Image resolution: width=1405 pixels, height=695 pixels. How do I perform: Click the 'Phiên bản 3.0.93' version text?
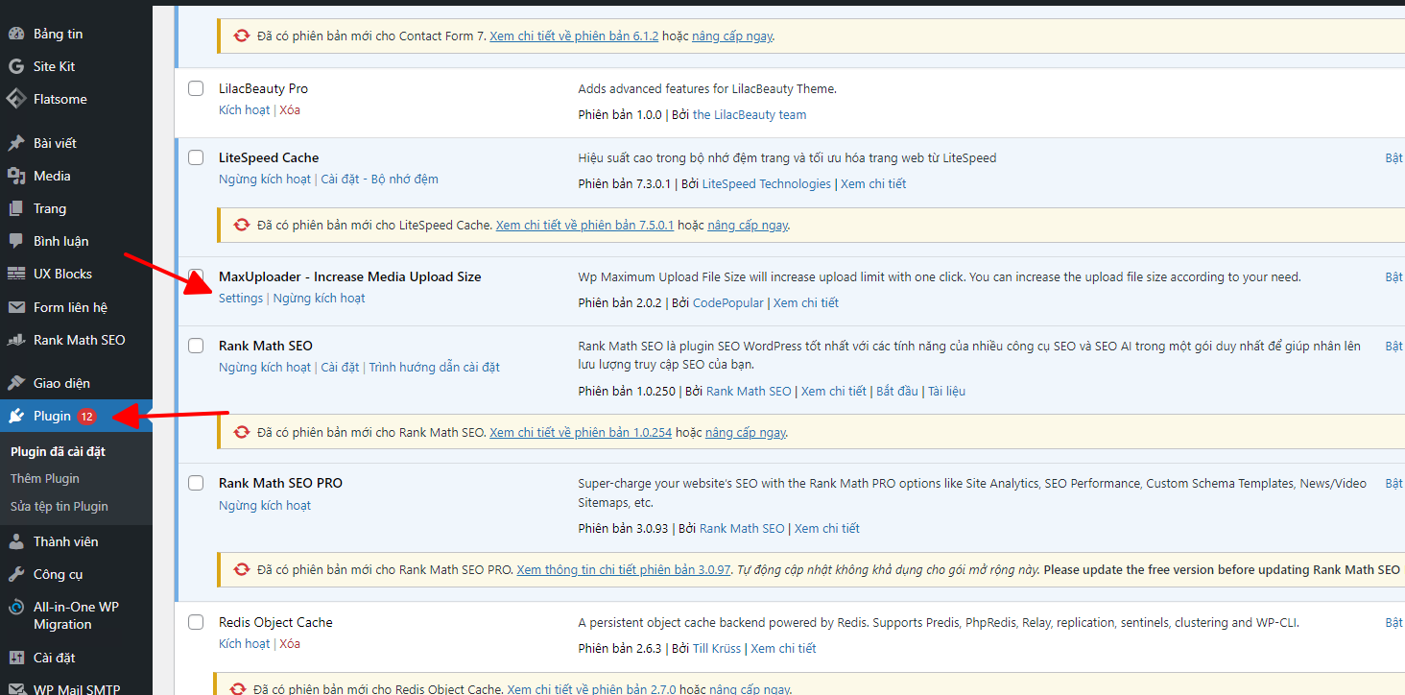[624, 528]
